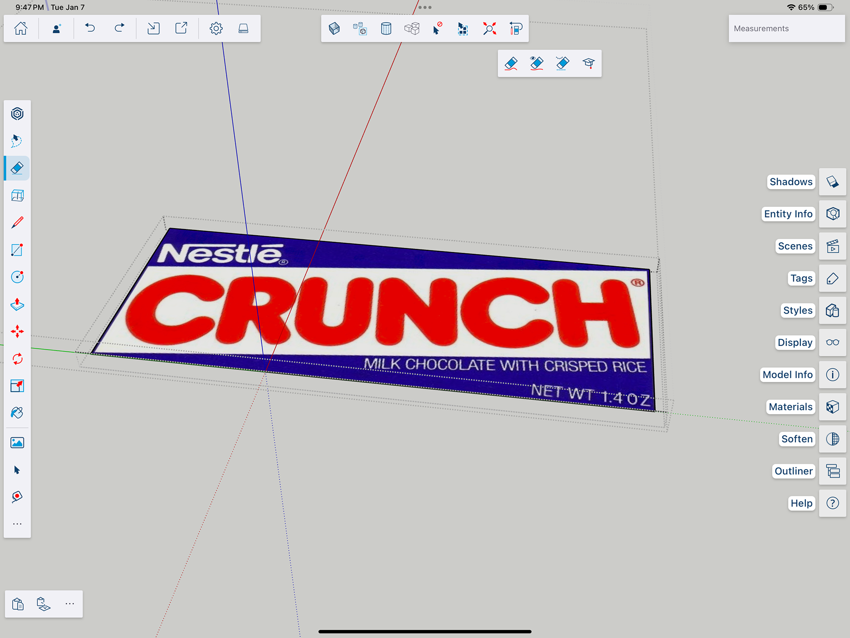Activate the Move tool

click(17, 331)
